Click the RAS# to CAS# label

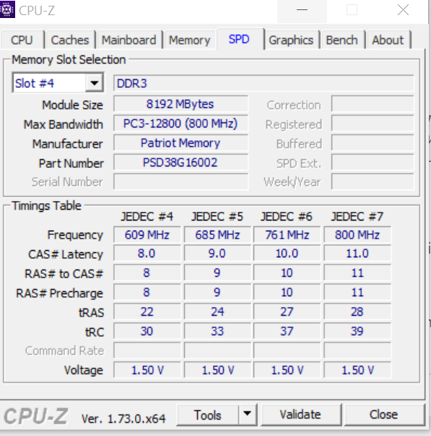(64, 274)
